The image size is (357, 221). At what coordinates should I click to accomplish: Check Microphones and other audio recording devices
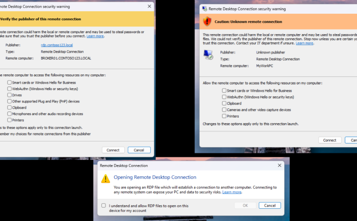coord(9,114)
